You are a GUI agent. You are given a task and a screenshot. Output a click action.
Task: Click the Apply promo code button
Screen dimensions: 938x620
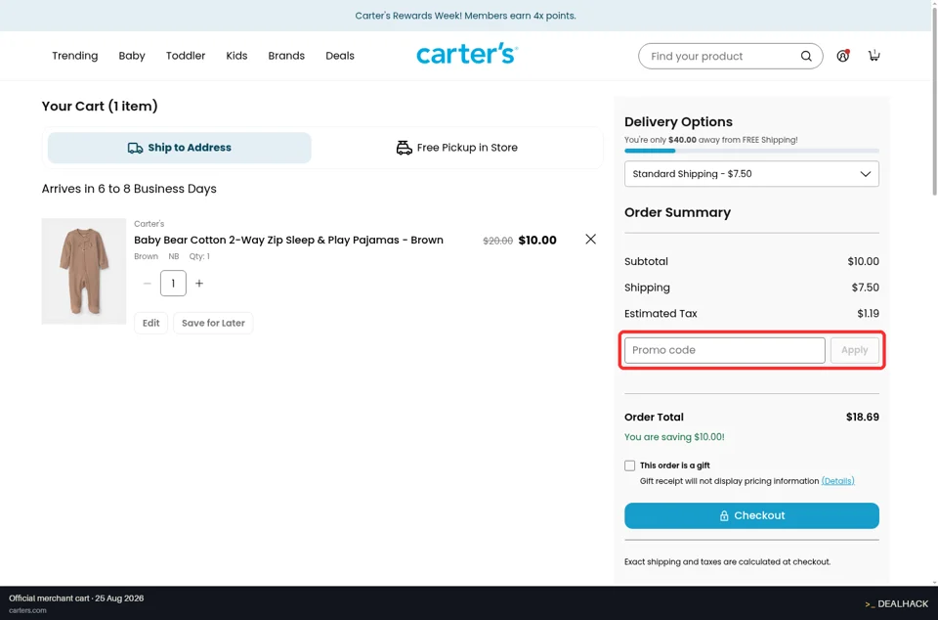(854, 351)
